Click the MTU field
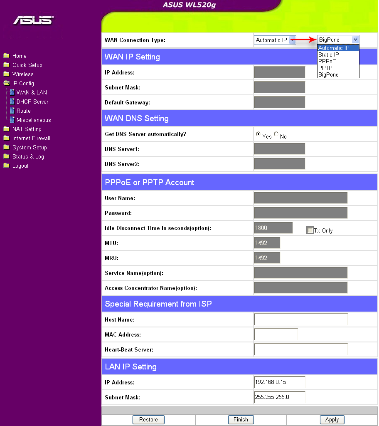379x426 pixels. (x=267, y=243)
